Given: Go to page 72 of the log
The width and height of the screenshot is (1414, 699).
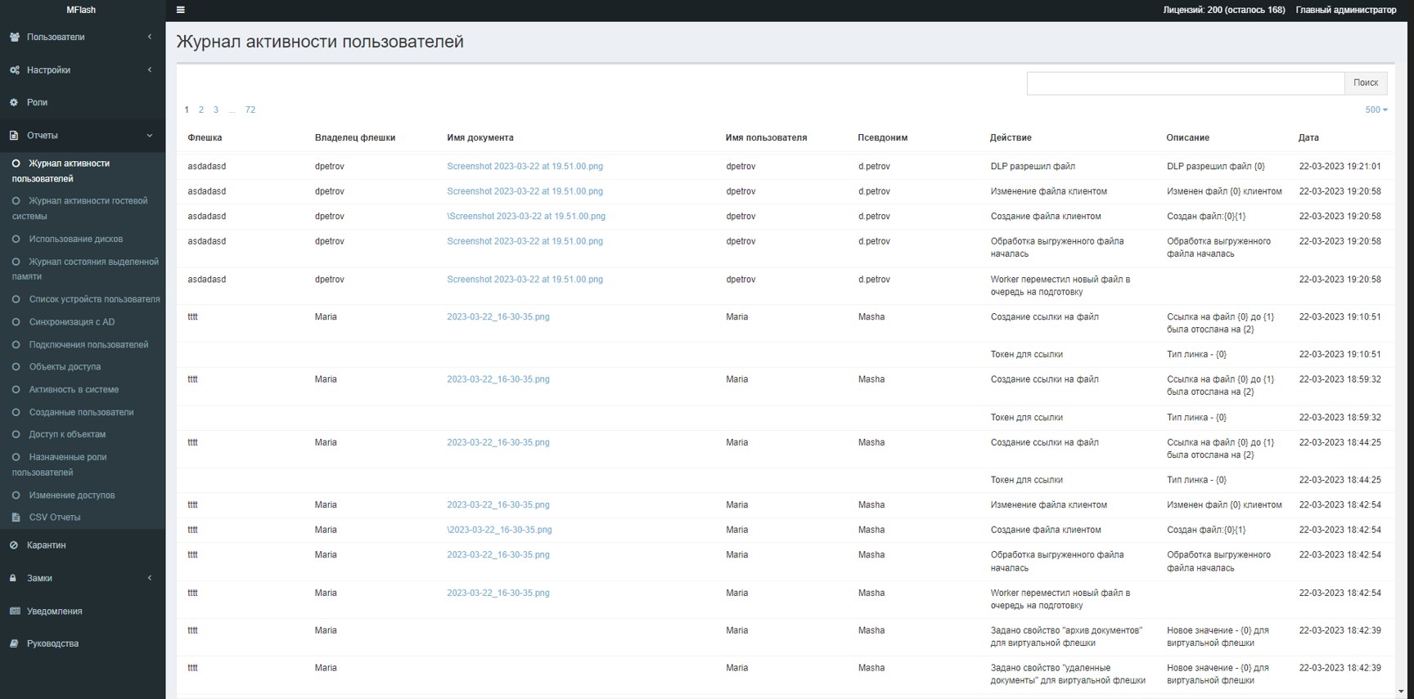Looking at the screenshot, I should click(x=250, y=110).
